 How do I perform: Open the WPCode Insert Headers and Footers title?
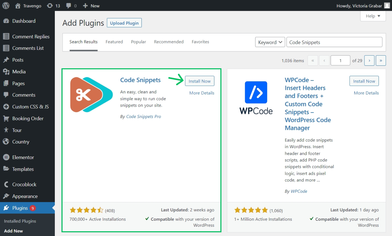[x=308, y=104]
